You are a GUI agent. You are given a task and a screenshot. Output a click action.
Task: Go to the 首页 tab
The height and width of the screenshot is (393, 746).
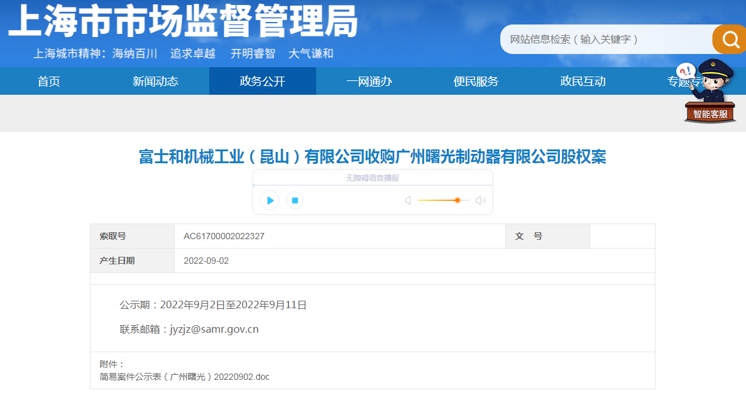pyautogui.click(x=49, y=81)
